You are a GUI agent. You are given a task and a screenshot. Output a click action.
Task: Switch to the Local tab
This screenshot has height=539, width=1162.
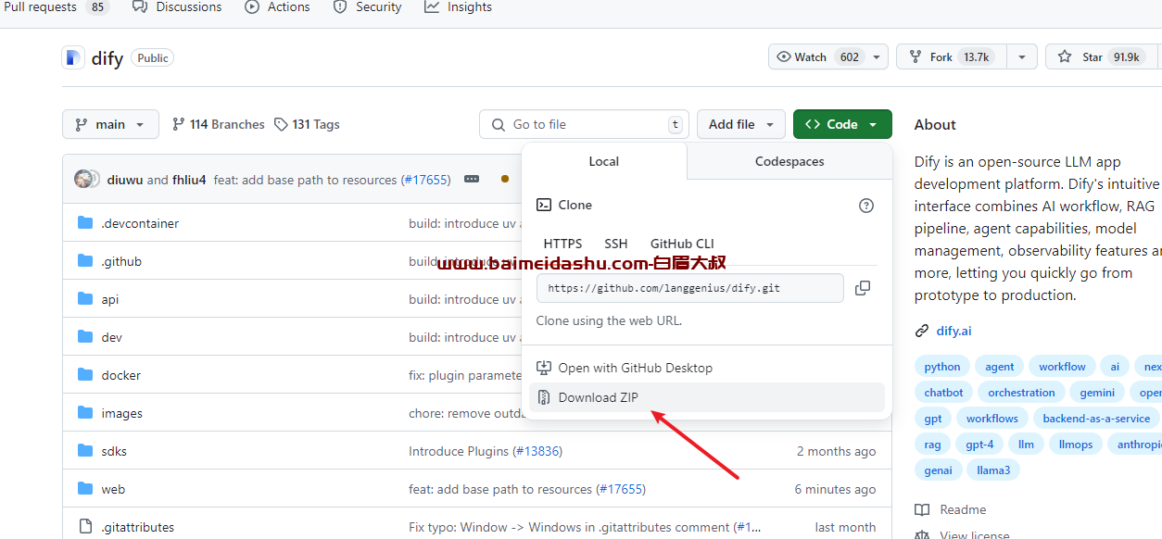pyautogui.click(x=604, y=161)
